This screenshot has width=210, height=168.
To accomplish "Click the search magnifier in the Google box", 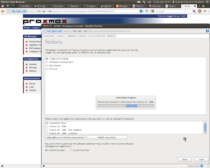I will coord(194,11).
